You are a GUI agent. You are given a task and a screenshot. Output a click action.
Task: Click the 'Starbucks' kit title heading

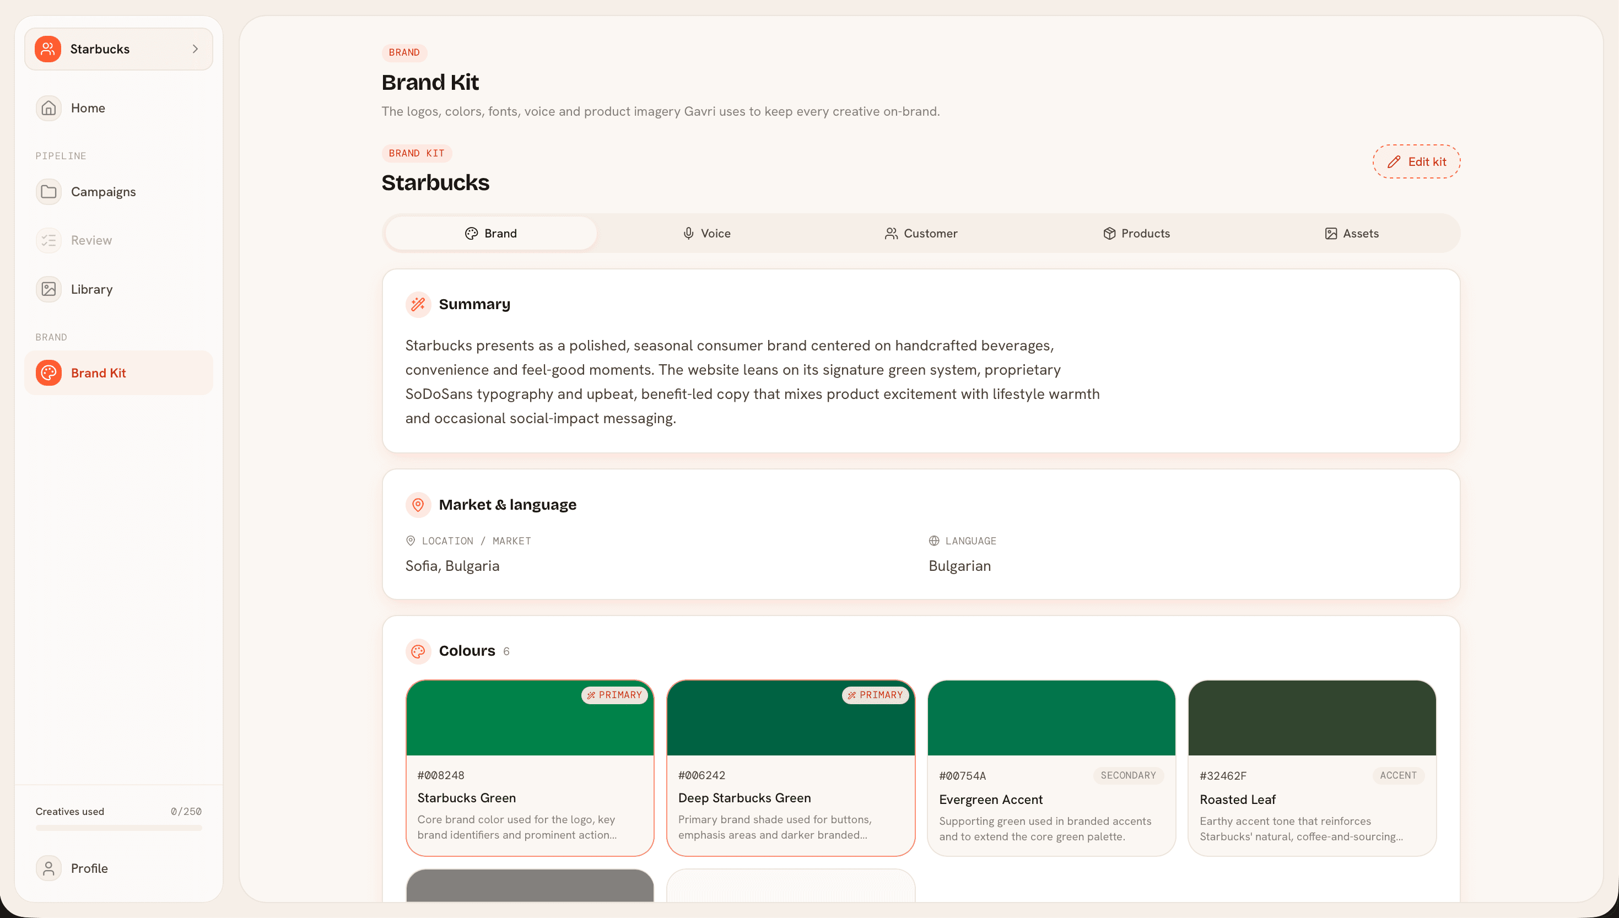click(x=435, y=182)
